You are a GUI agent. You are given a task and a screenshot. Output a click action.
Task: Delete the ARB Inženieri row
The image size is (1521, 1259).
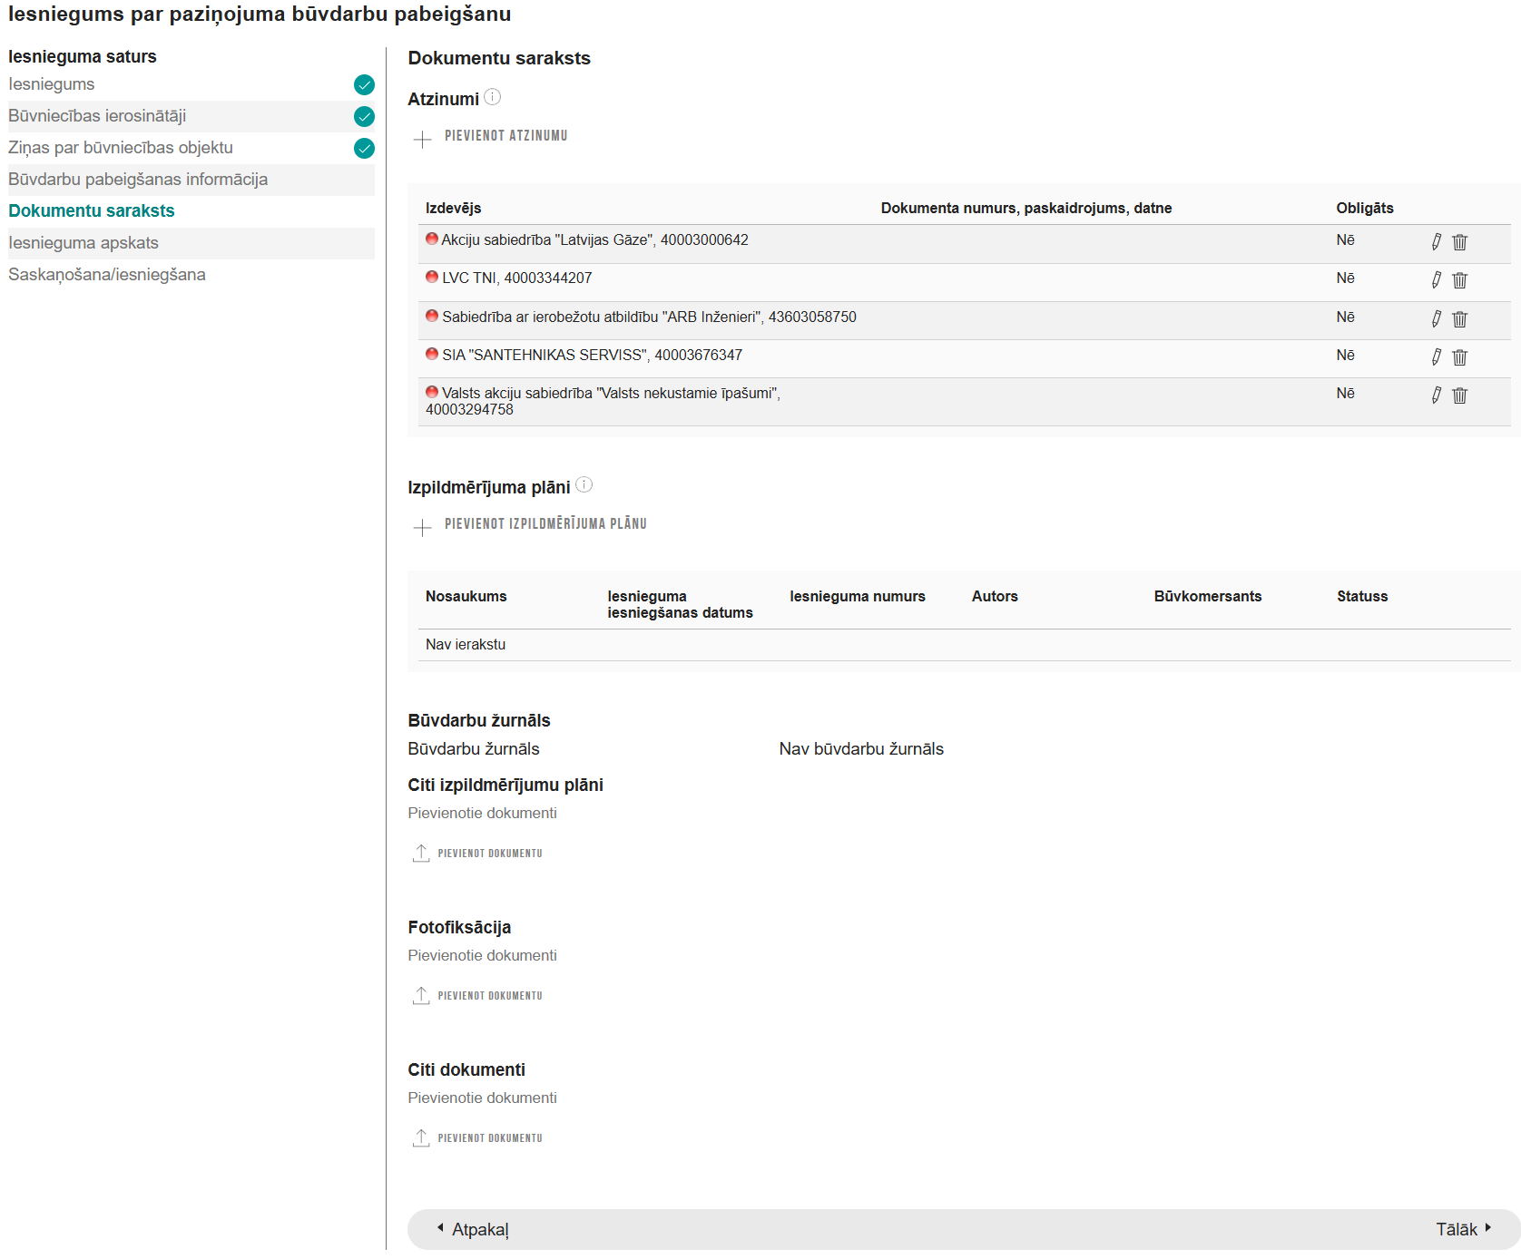1459,319
